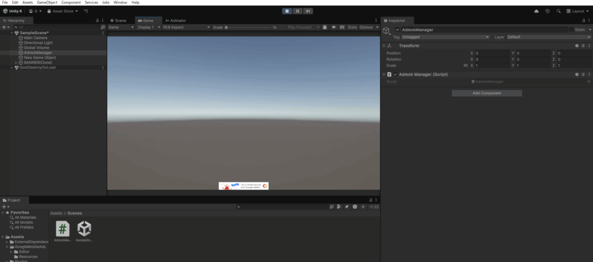Switch to the Scene tab

pyautogui.click(x=119, y=20)
